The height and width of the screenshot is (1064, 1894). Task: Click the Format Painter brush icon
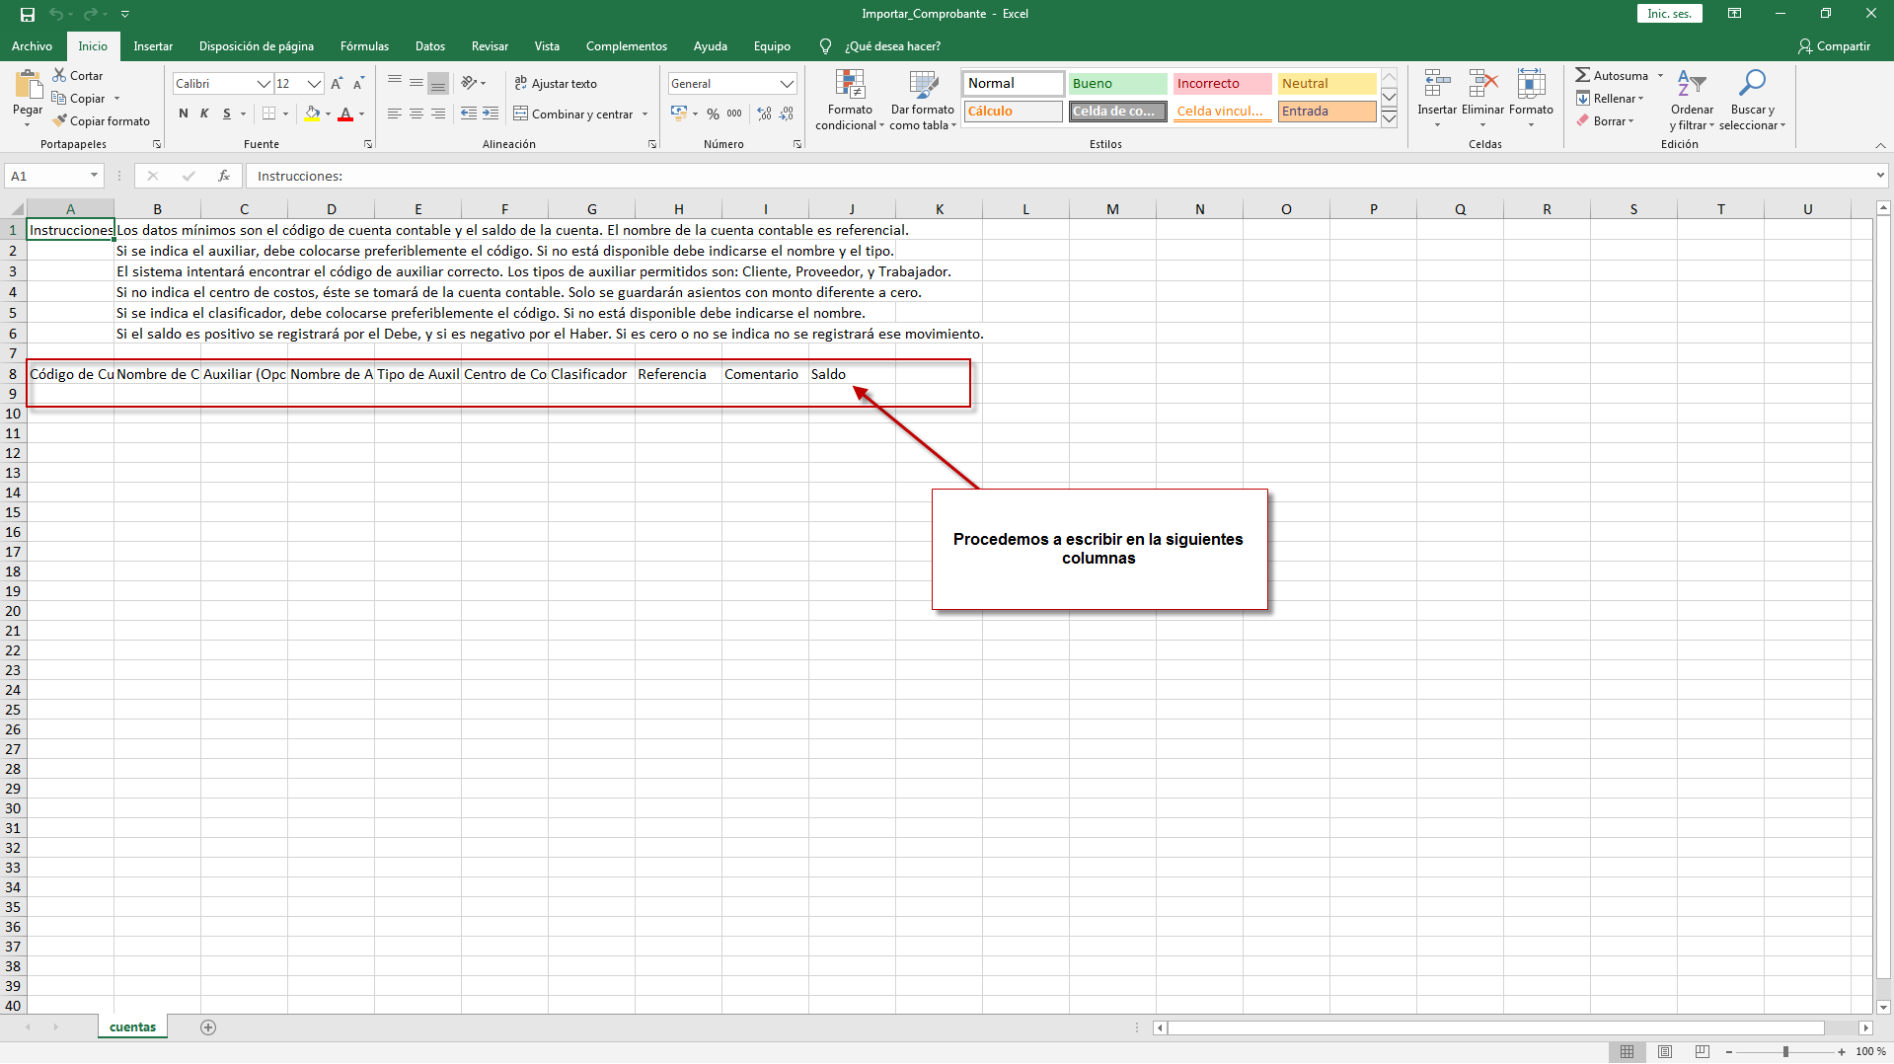point(60,120)
